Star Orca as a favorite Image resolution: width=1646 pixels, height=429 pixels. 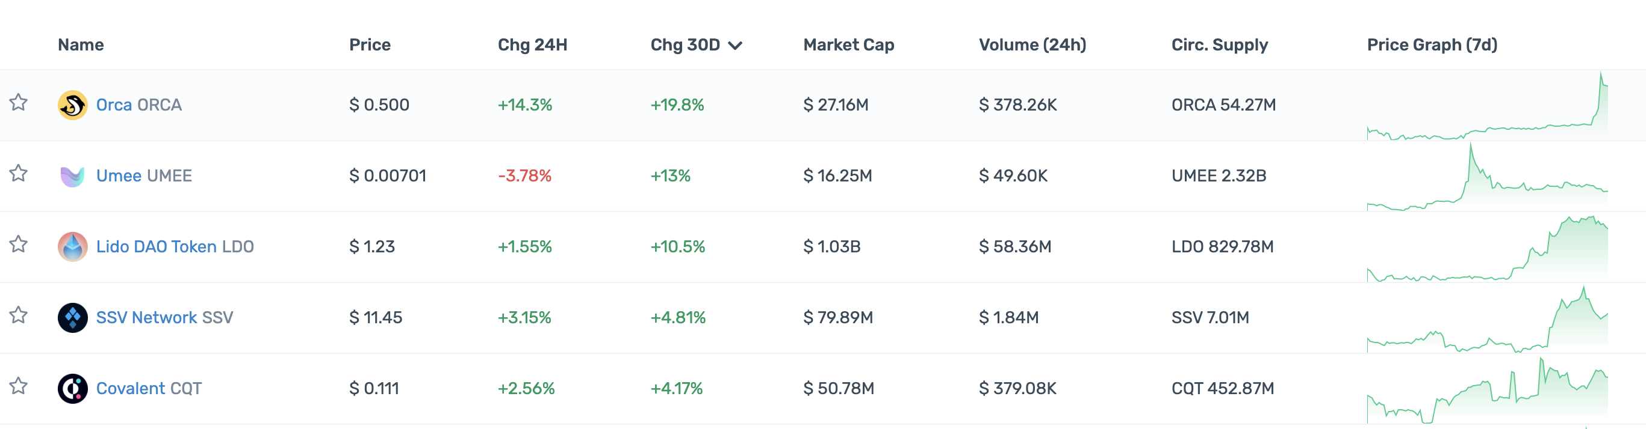pos(19,103)
